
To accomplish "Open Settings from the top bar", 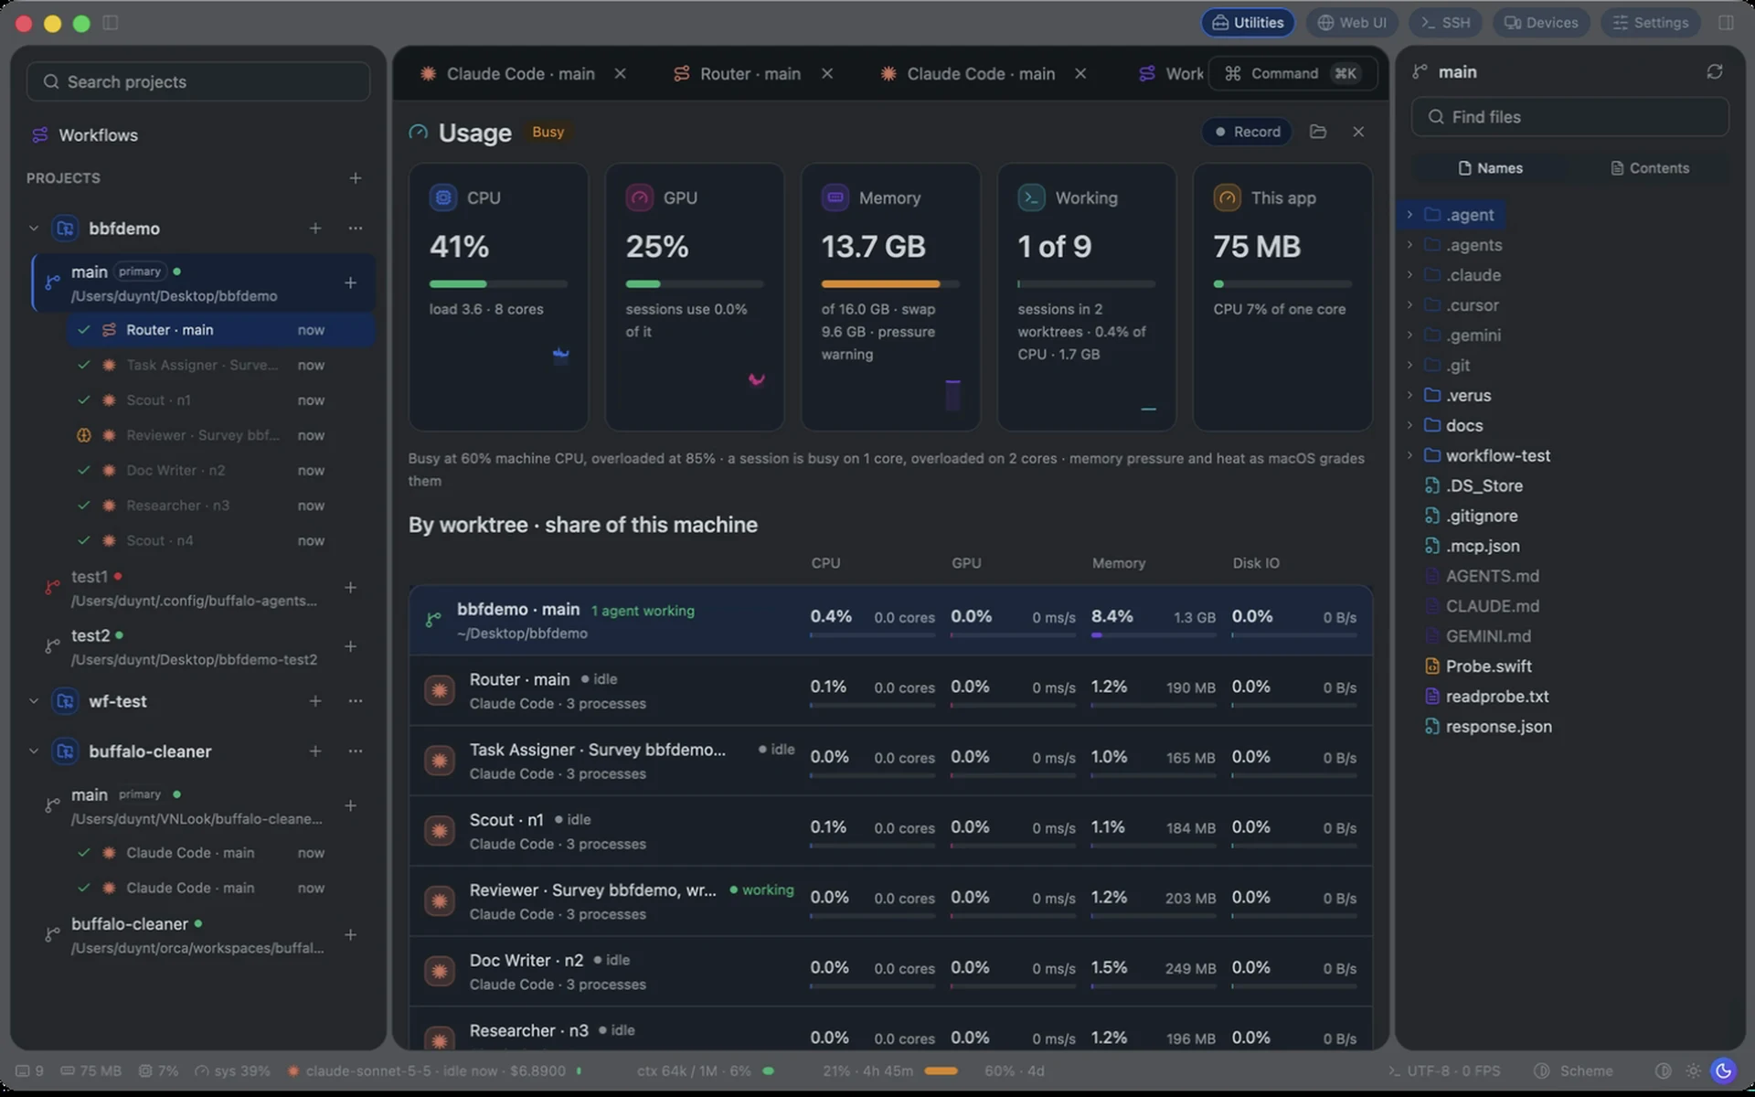I will [x=1650, y=23].
